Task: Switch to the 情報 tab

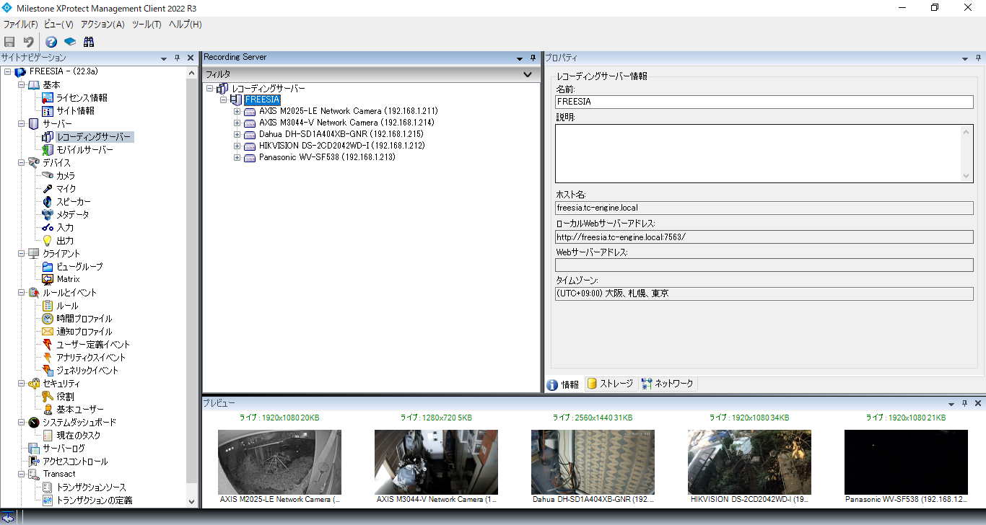Action: 563,384
